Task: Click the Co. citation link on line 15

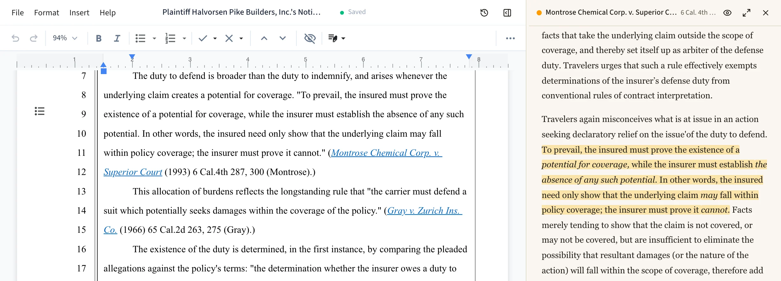Action: [x=110, y=230]
